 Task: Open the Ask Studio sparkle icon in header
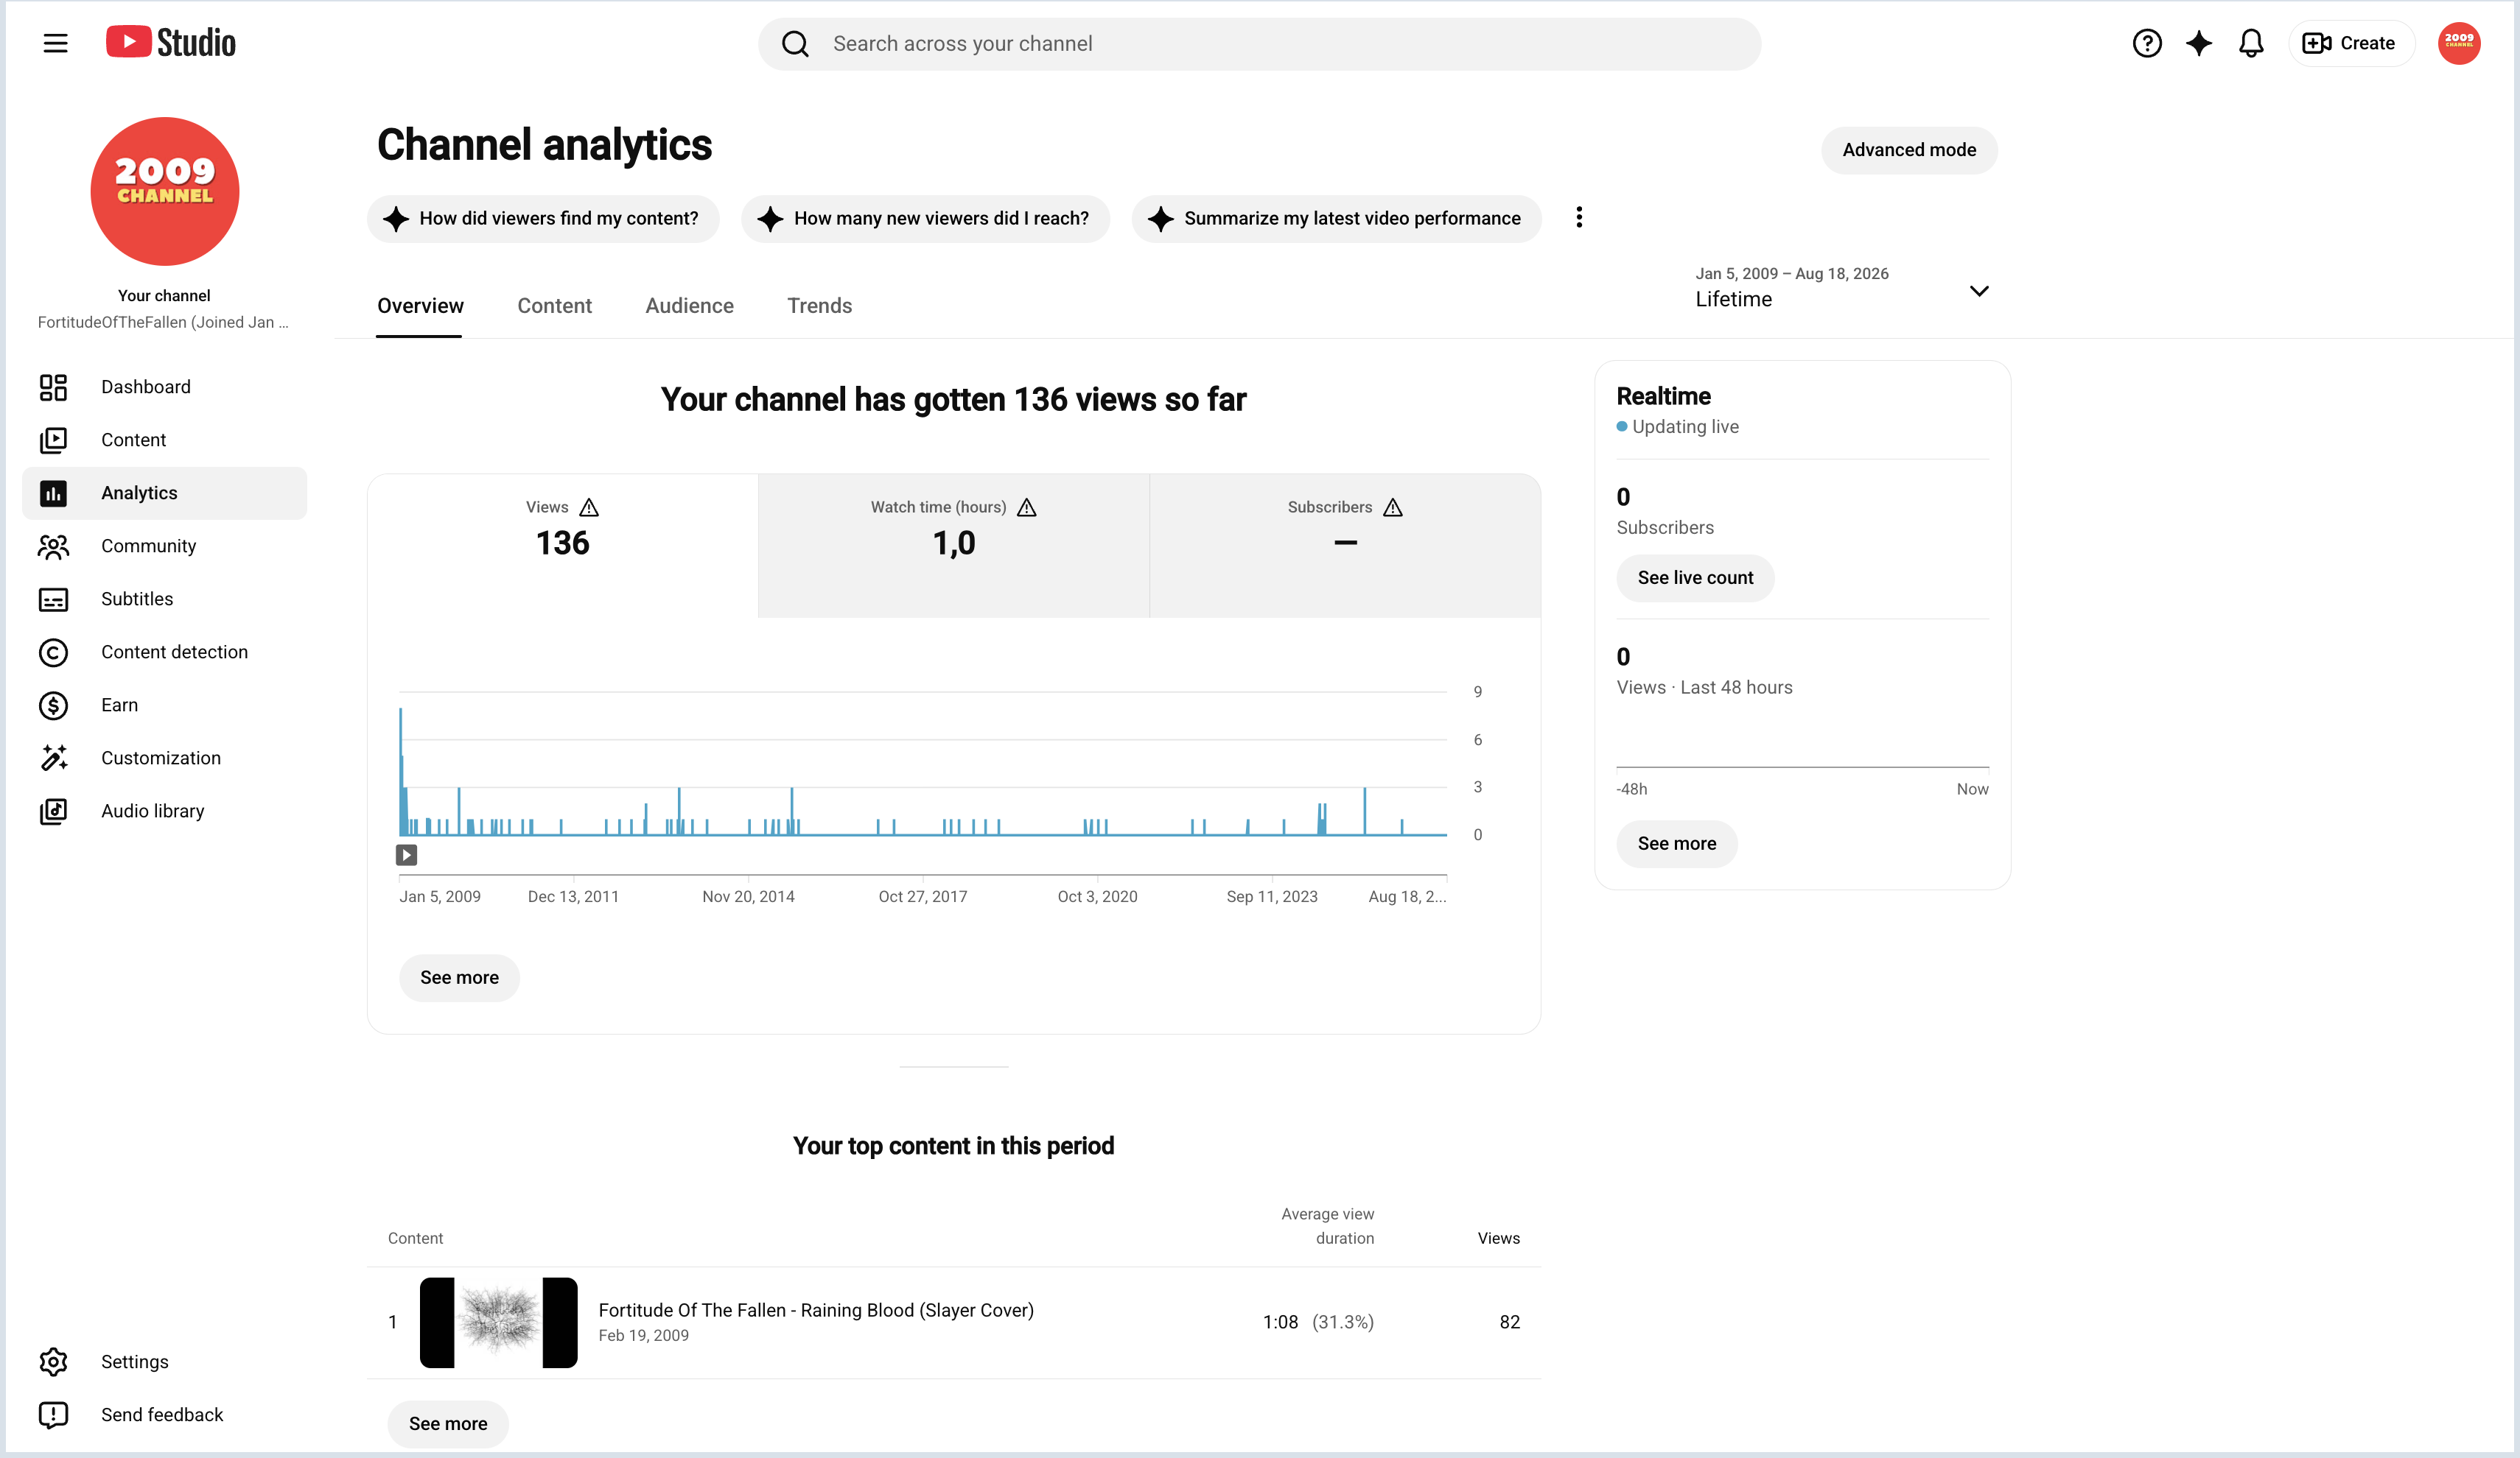point(2199,43)
